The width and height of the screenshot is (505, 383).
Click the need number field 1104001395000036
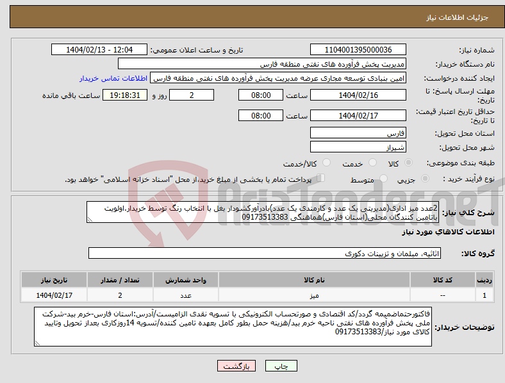click(358, 50)
